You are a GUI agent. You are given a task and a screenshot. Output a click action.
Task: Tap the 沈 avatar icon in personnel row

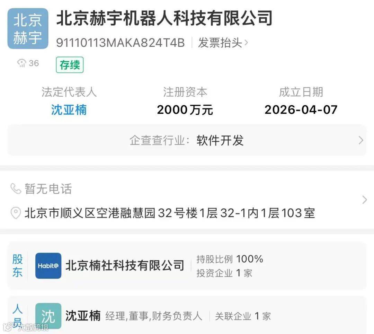click(x=48, y=316)
